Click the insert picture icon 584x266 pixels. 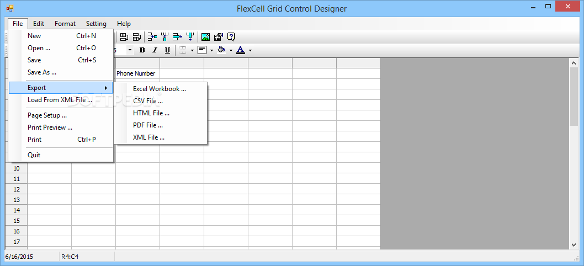(x=205, y=37)
